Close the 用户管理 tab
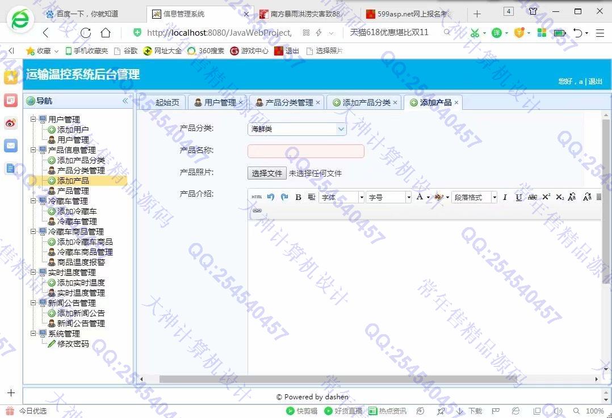 (241, 103)
